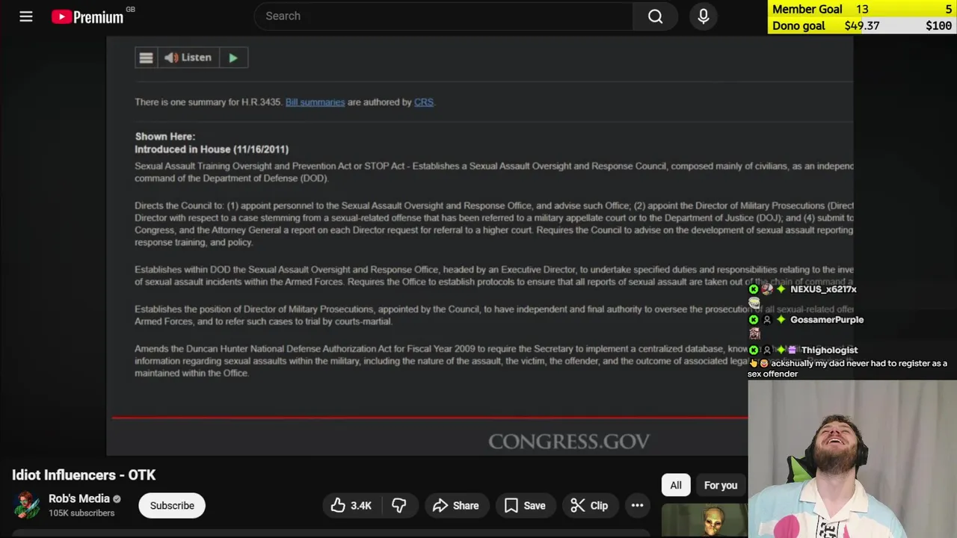This screenshot has height=538, width=957.
Task: Click the CONGRESS.GOV logo in video
Action: pyautogui.click(x=569, y=442)
